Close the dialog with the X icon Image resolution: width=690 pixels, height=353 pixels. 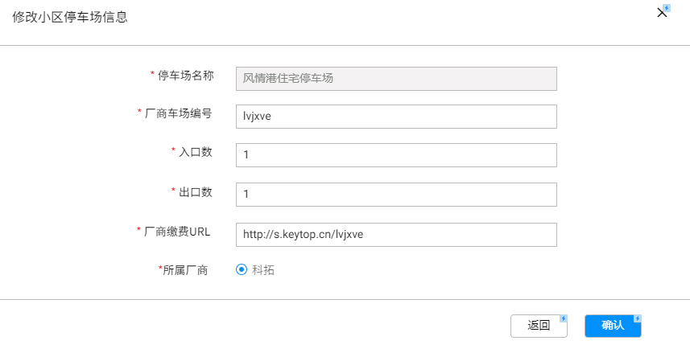pos(662,14)
